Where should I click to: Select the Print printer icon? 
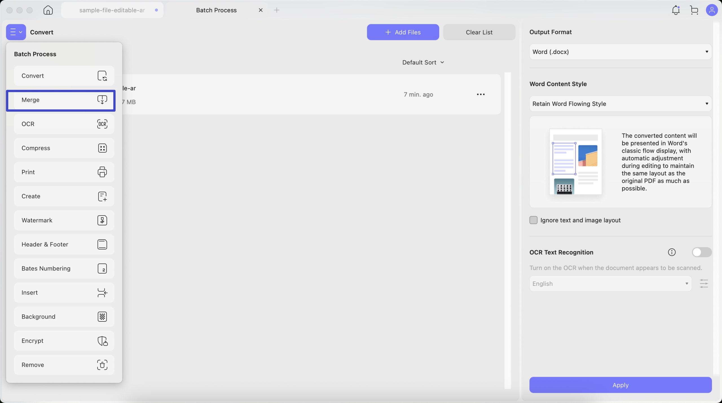click(x=102, y=172)
